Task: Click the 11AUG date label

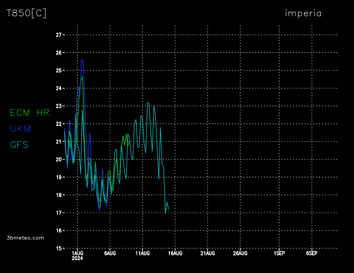Action: [x=142, y=254]
